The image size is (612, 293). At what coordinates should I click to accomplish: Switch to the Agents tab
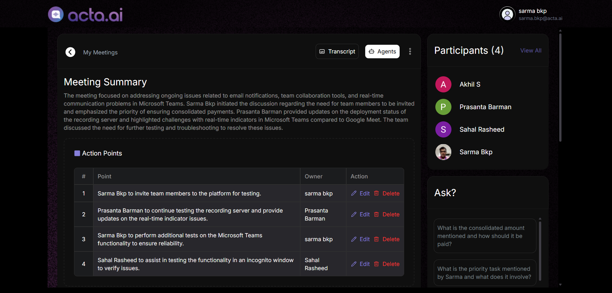pos(382,51)
